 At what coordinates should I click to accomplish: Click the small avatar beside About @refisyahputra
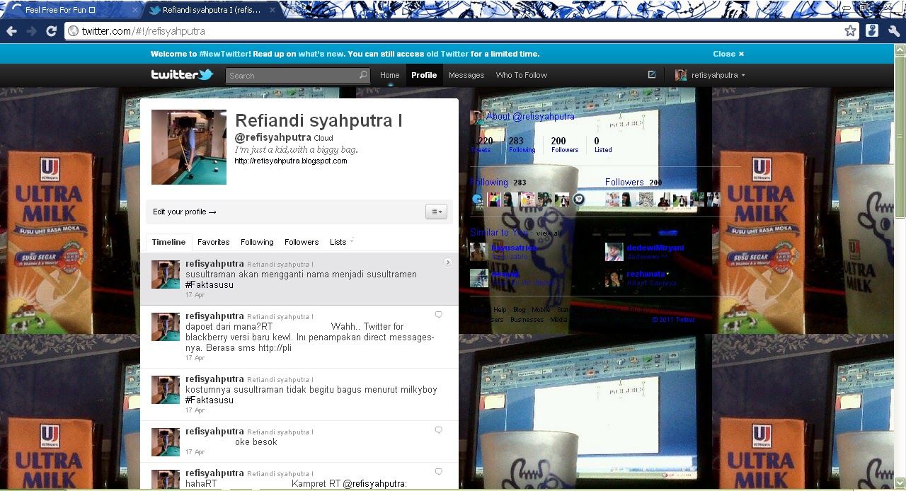click(477, 117)
